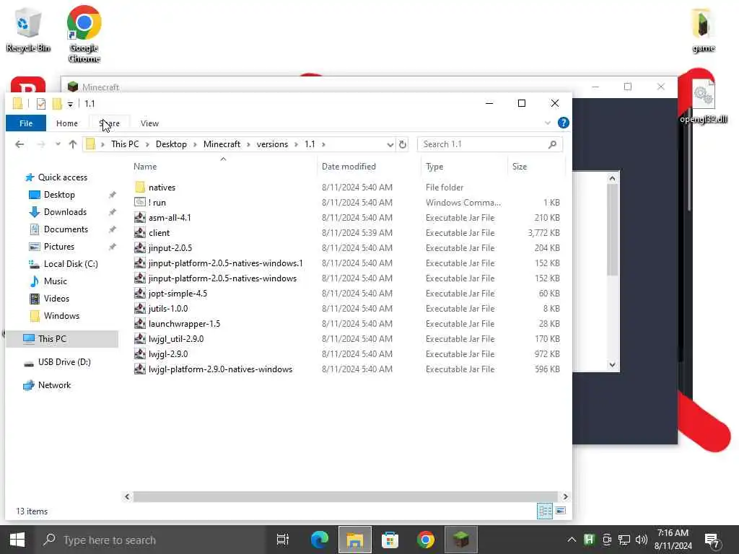Open the View ribbon tab
The image size is (739, 554).
coord(149,123)
